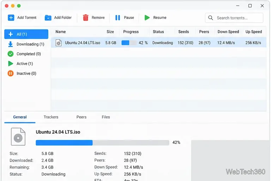Open the Files tab

tap(106, 117)
